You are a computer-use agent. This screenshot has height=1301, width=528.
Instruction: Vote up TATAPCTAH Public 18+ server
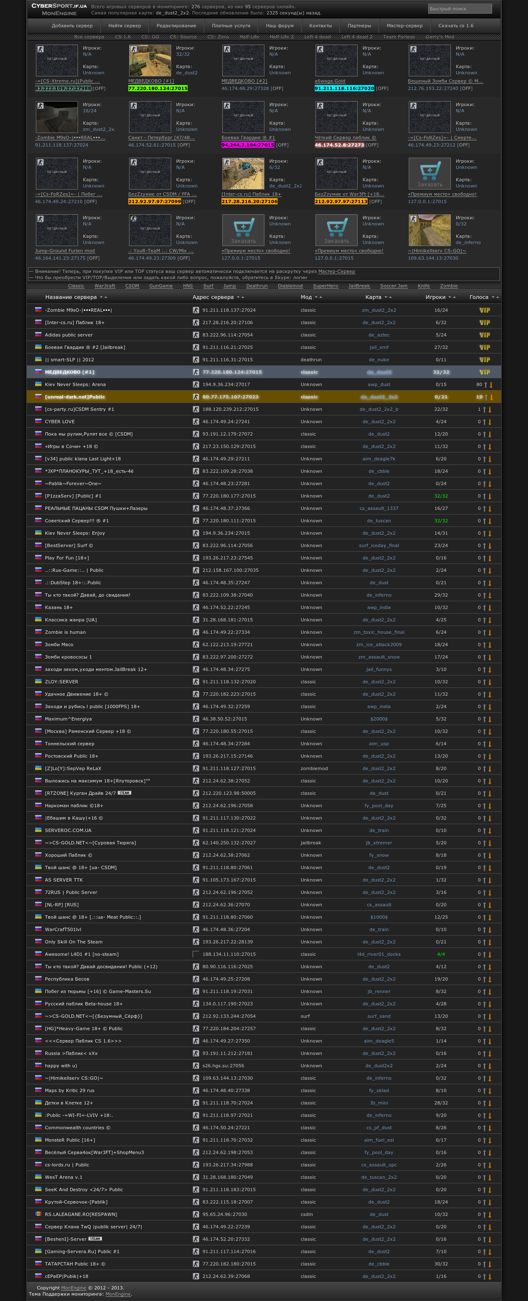[x=484, y=1264]
